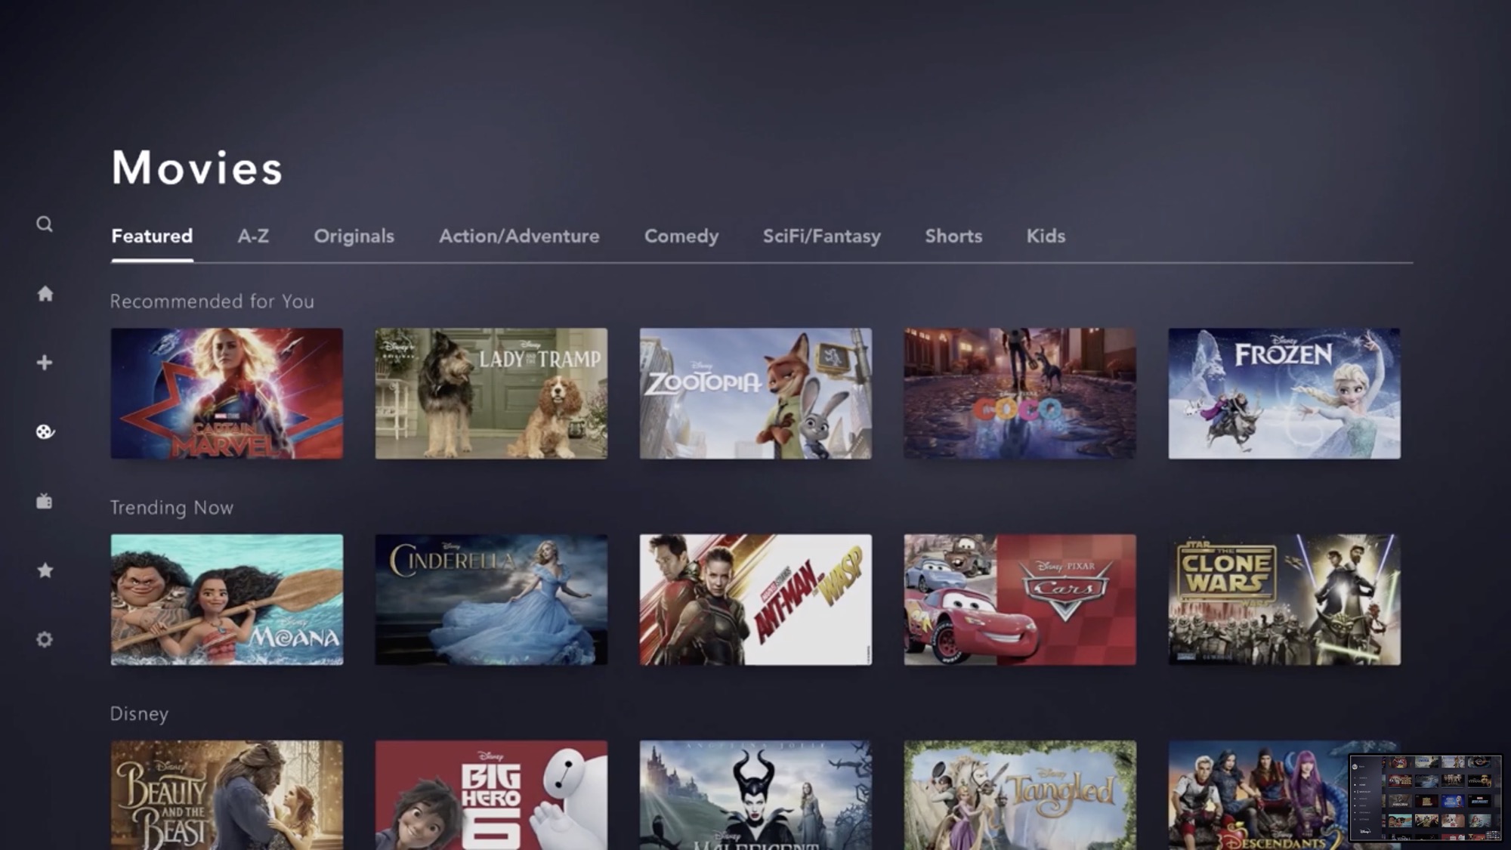Select the Action/Adventure tab
This screenshot has height=850, width=1511.
(519, 236)
